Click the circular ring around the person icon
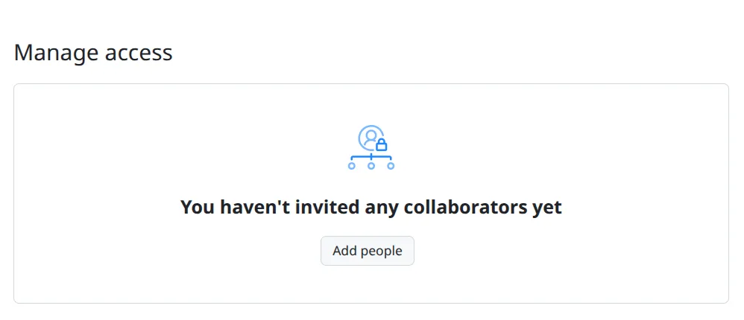This screenshot has height=320, width=744. pyautogui.click(x=371, y=137)
